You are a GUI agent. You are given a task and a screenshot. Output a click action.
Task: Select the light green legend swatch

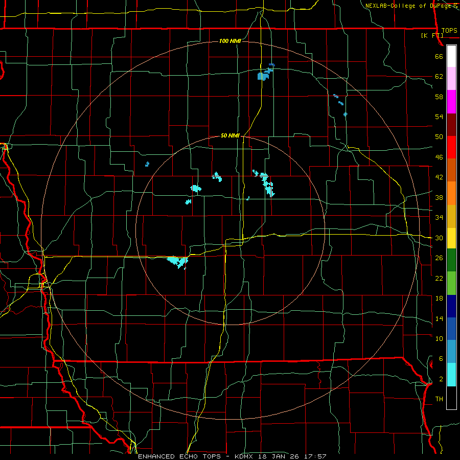[451, 283]
